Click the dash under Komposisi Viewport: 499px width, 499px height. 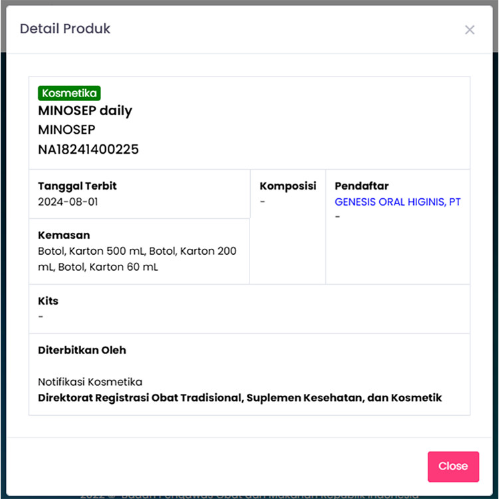tap(263, 202)
